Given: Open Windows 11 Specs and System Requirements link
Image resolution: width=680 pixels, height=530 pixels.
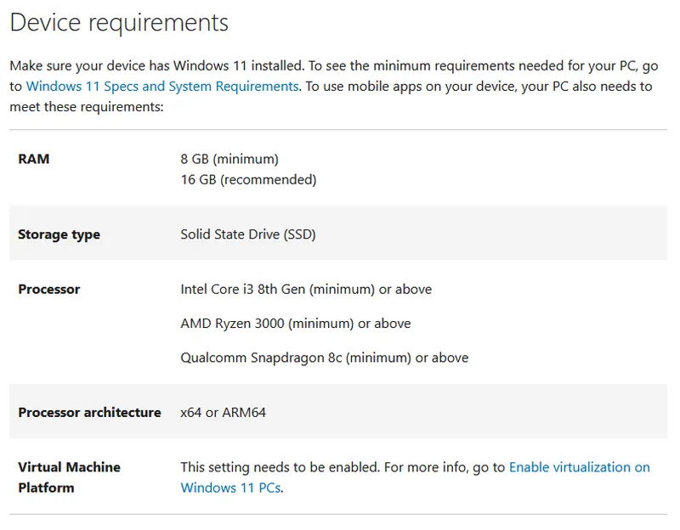Looking at the screenshot, I should click(162, 86).
